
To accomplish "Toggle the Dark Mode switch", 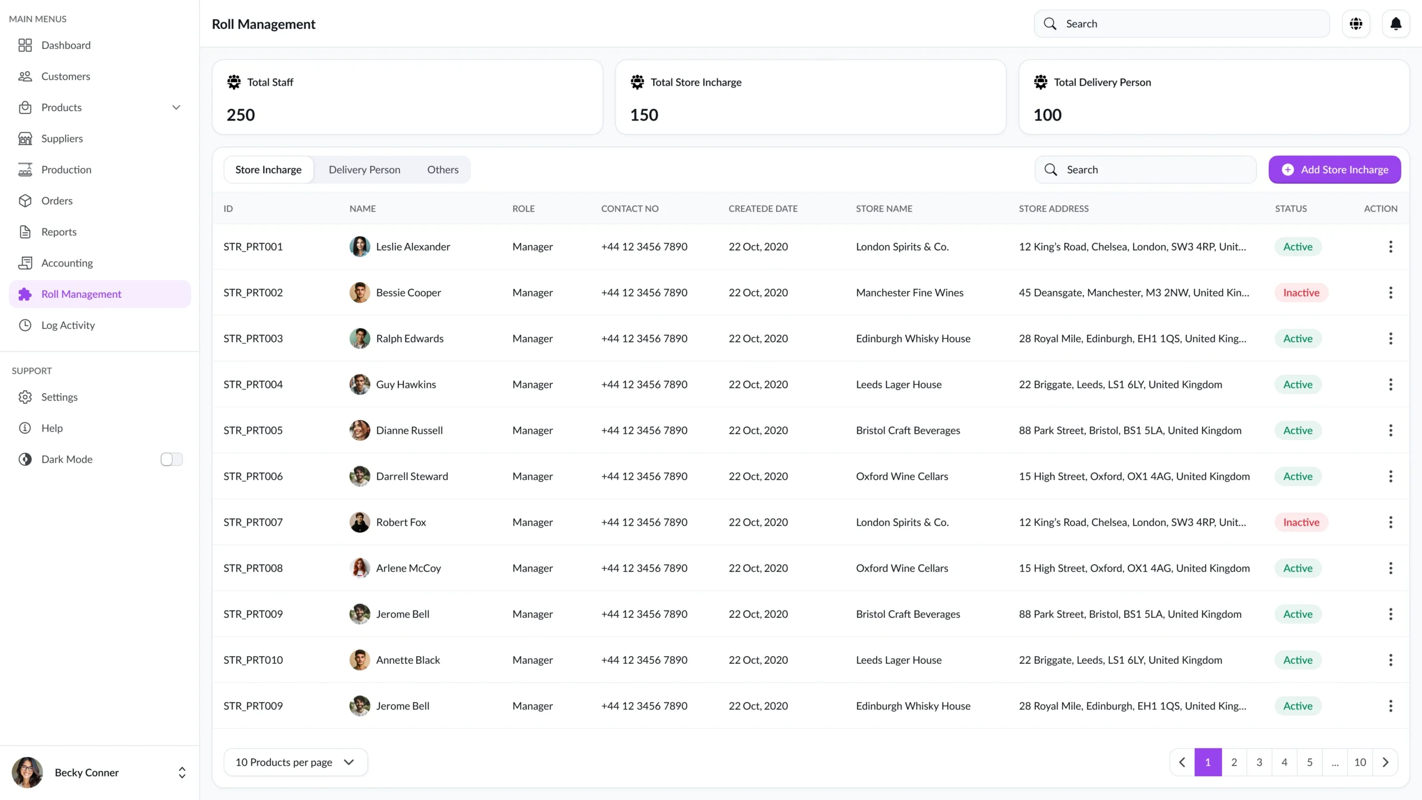I will pos(171,459).
